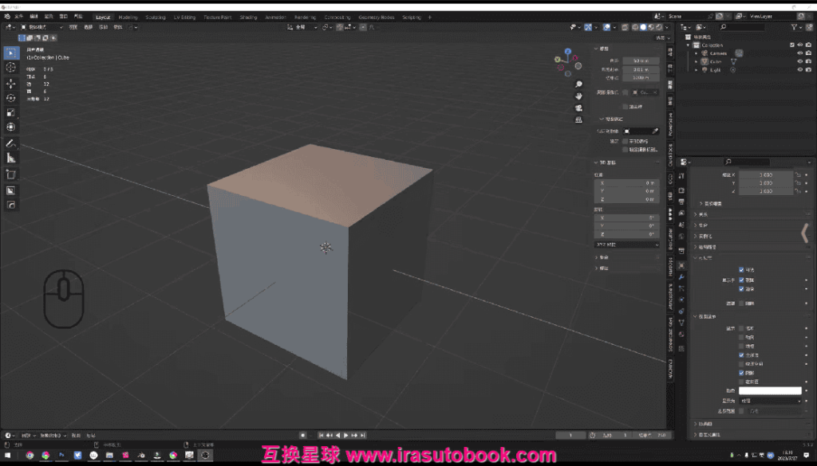The width and height of the screenshot is (817, 466).
Task: Select the Scale tool
Action: [11, 112]
